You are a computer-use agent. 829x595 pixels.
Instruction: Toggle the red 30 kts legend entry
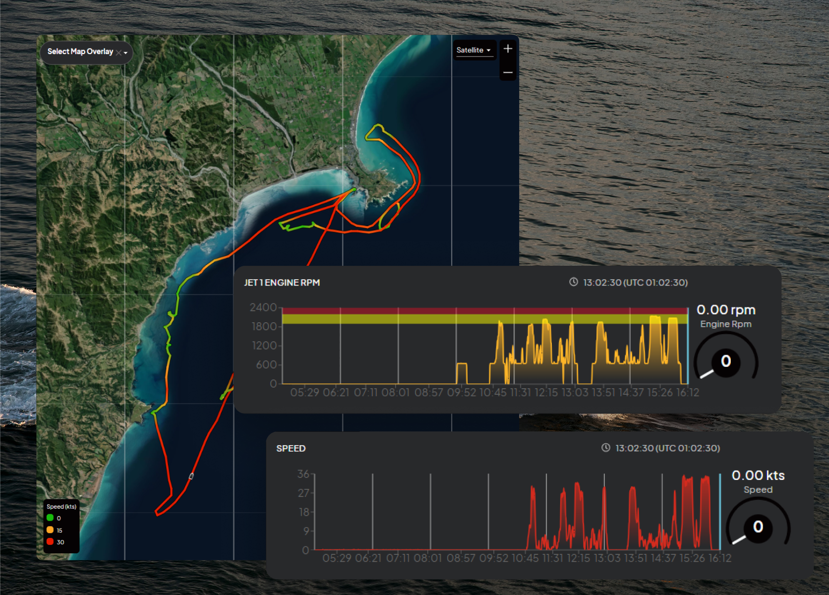(x=50, y=542)
